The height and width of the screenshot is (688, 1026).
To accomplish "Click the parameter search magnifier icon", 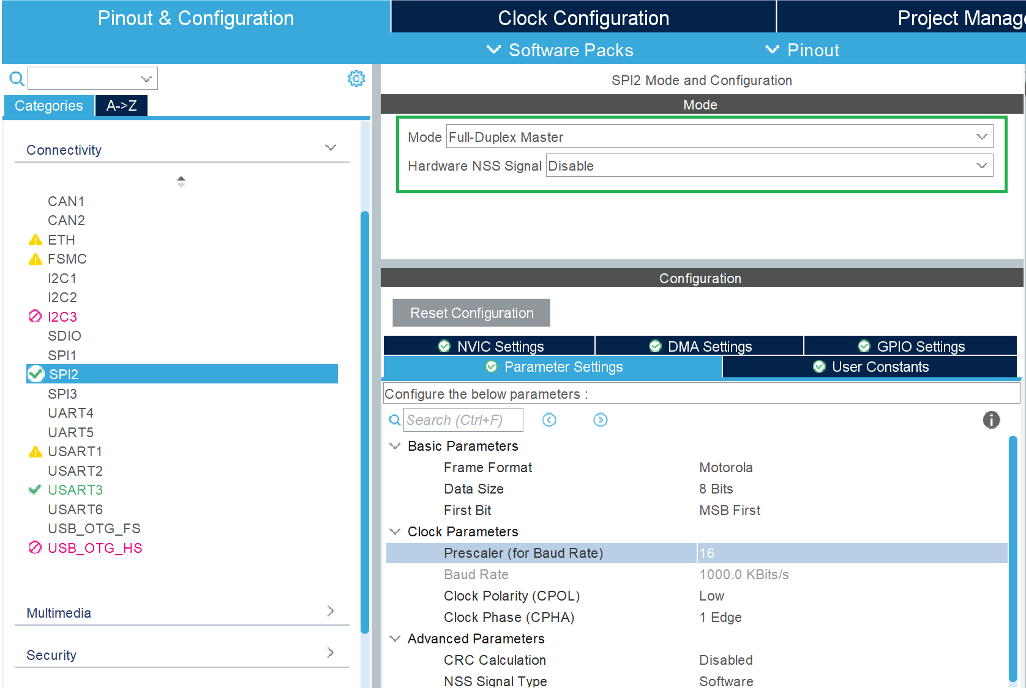I will [395, 420].
